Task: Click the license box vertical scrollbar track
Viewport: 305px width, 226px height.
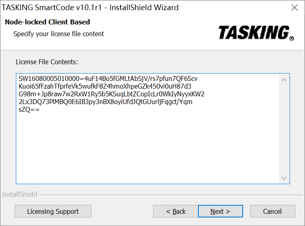Action: (x=284, y=129)
